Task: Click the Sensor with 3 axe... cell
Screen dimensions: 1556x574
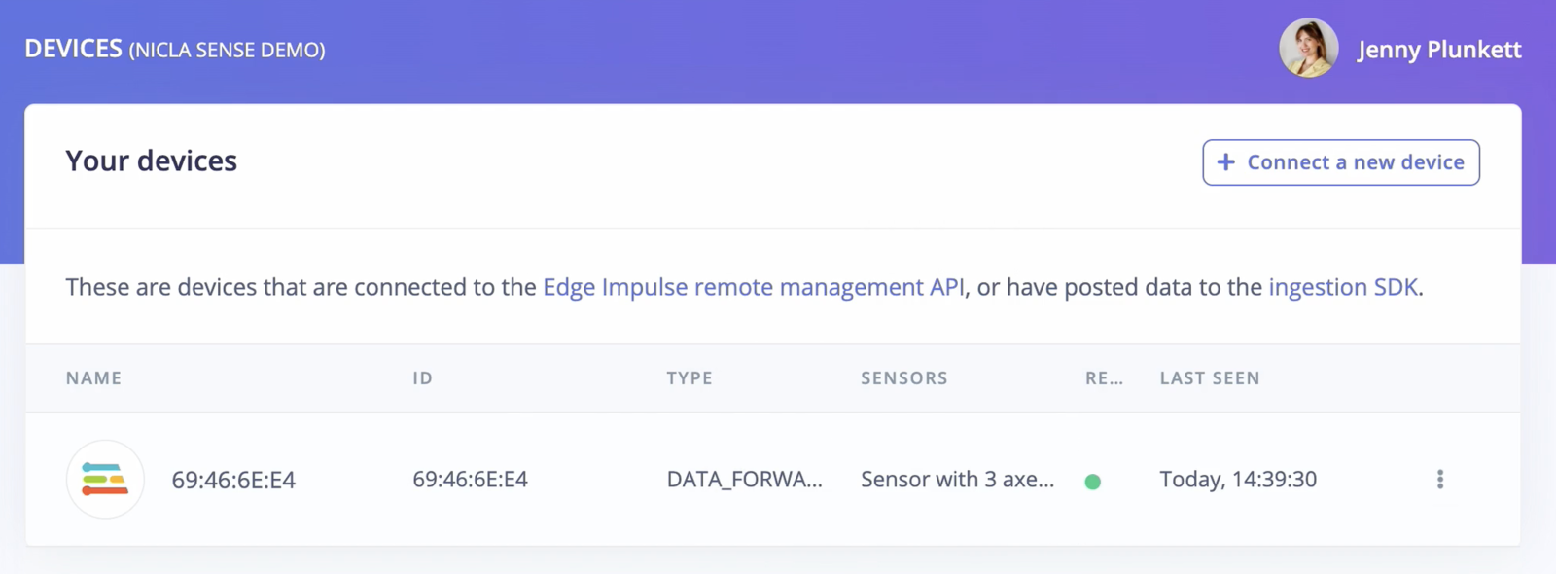Action: click(957, 480)
